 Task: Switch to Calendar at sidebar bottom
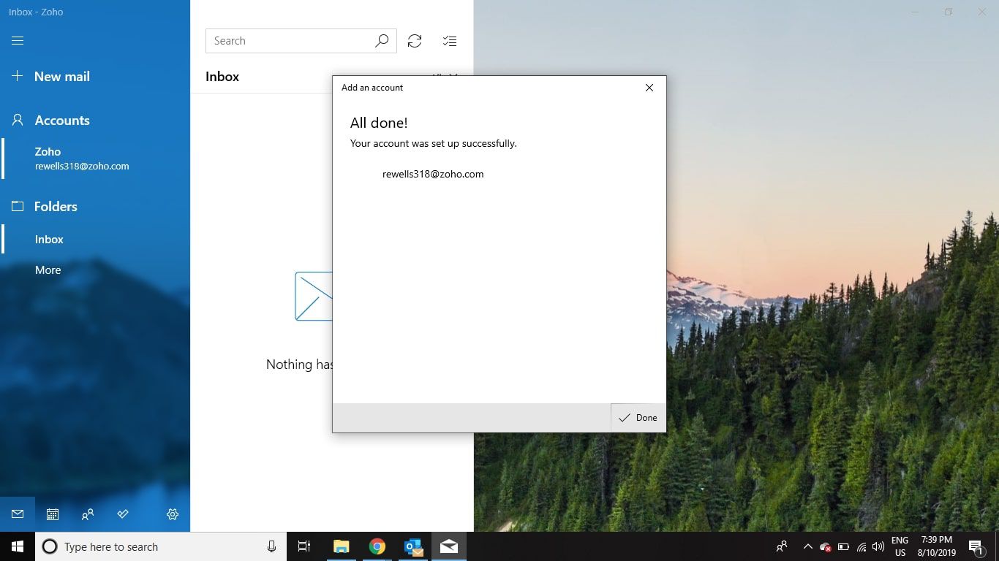(x=53, y=514)
